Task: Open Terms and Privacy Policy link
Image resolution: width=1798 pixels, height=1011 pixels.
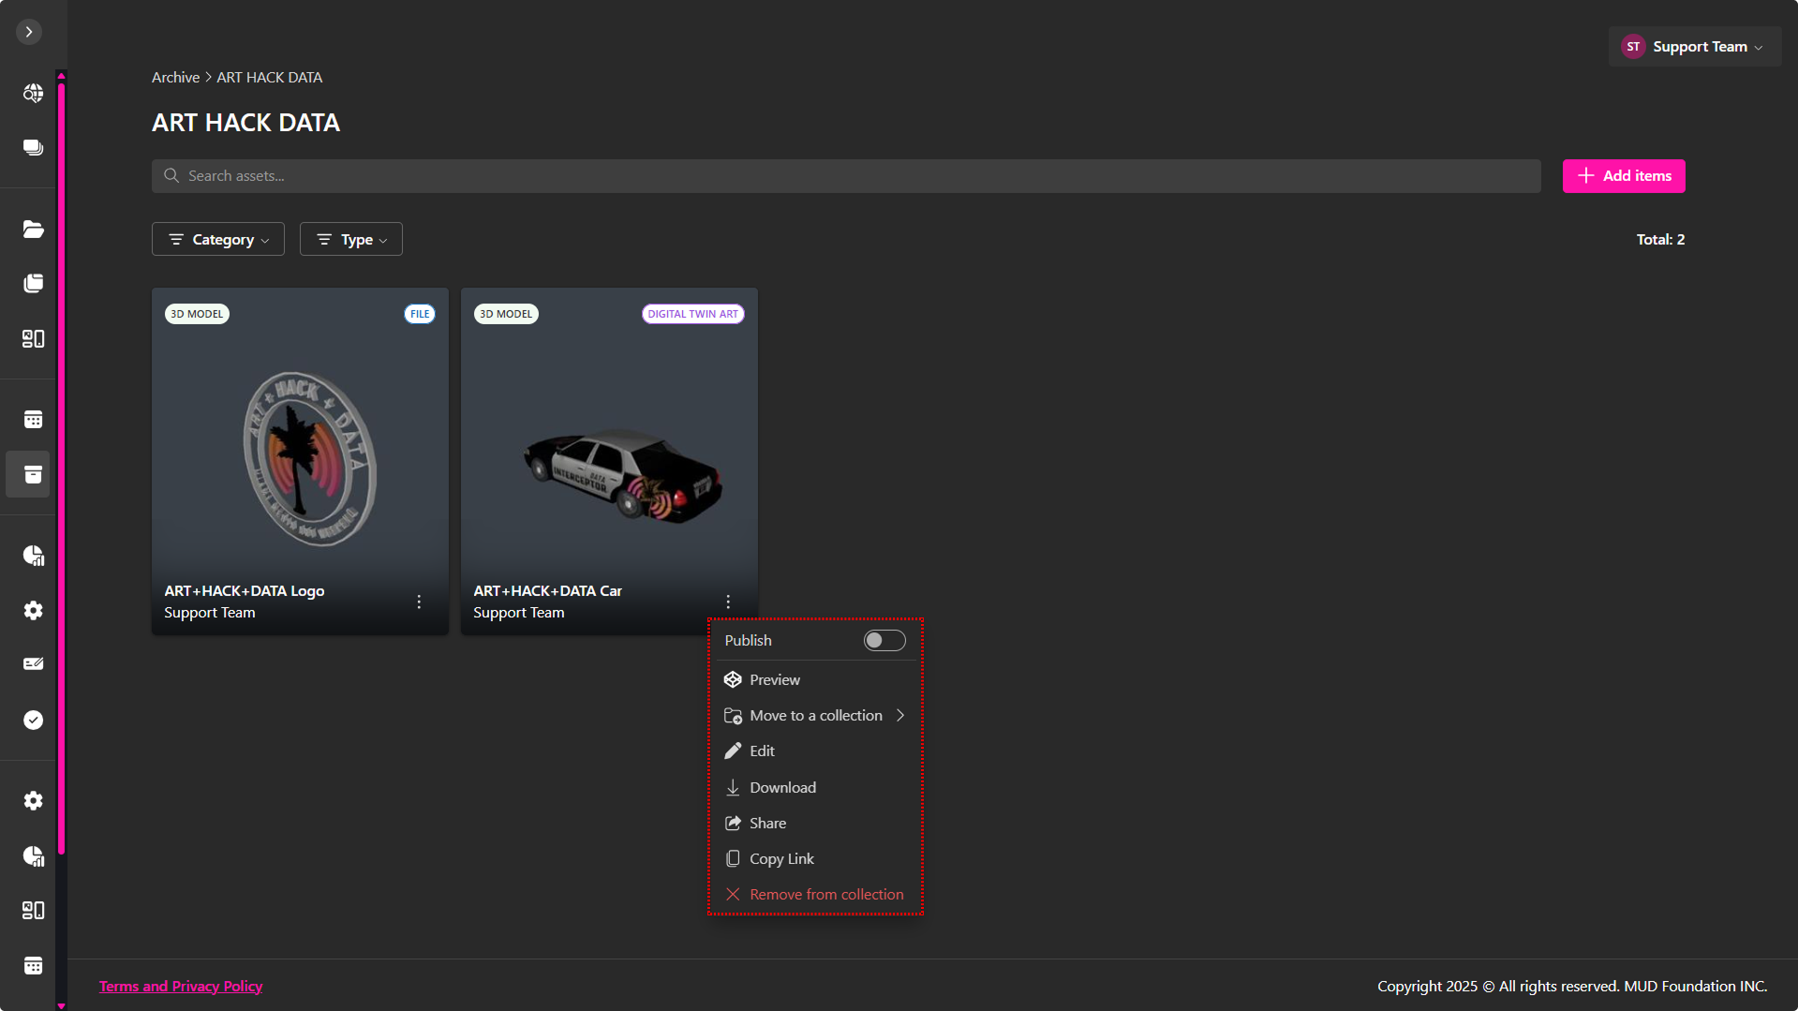Action: [181, 987]
